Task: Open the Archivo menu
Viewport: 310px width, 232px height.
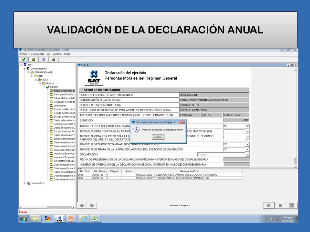Action: click(23, 54)
